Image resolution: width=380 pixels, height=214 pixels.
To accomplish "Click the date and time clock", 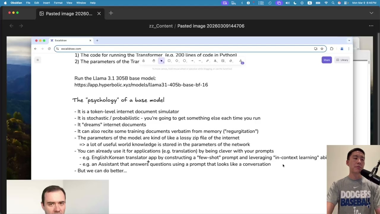I will [364, 3].
